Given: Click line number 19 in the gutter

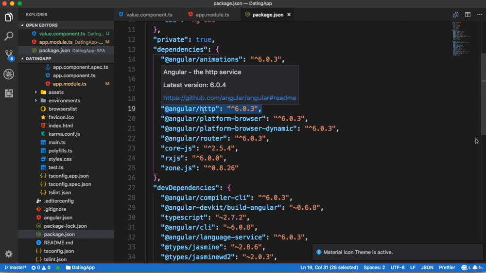Looking at the screenshot, I should click(x=131, y=109).
